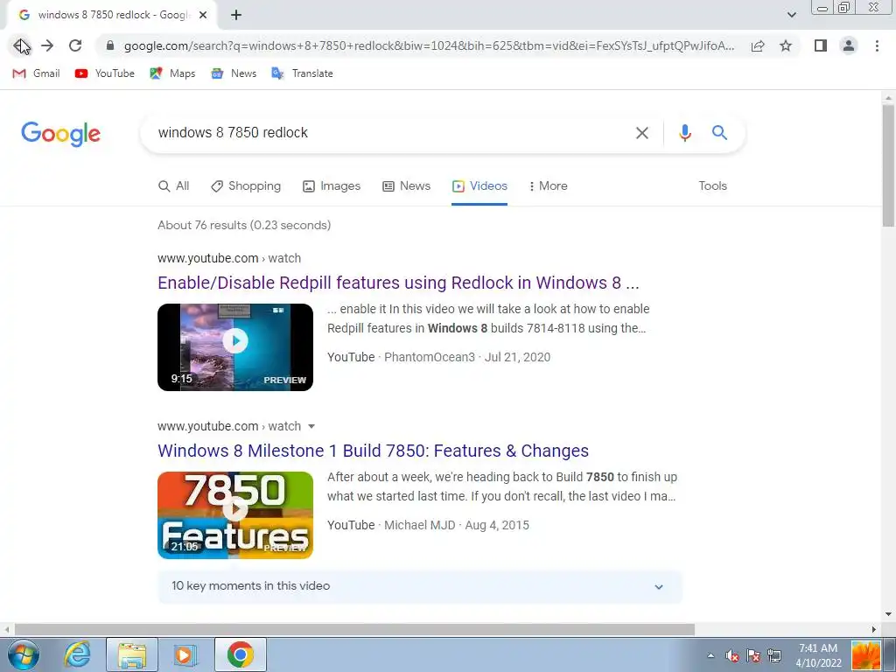896x672 pixels.
Task: Switch to the All results tab
Action: (x=174, y=186)
